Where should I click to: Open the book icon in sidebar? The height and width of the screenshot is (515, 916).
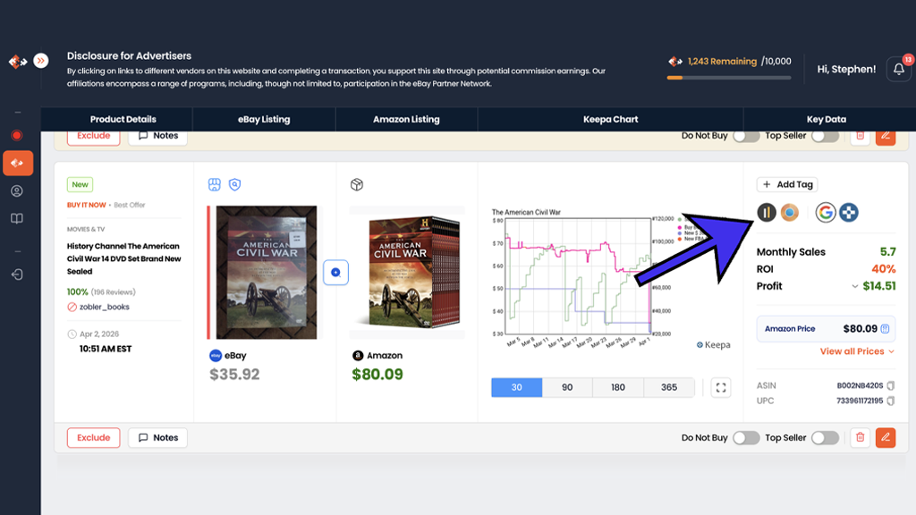17,219
